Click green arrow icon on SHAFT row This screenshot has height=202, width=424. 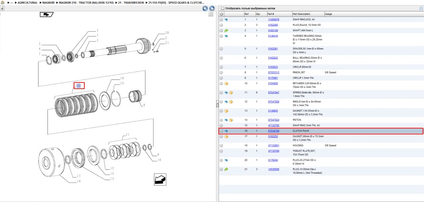tap(226, 30)
